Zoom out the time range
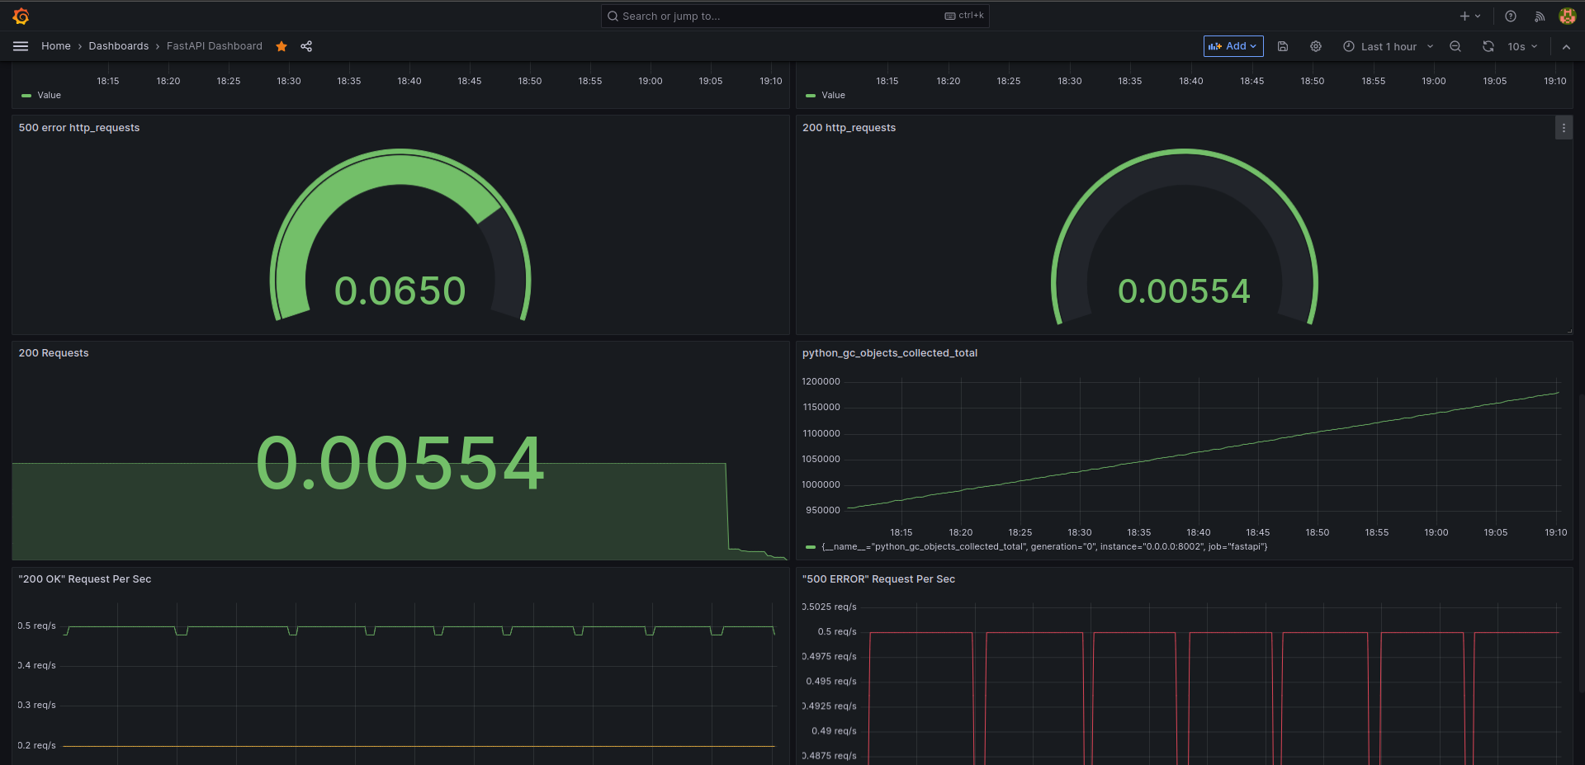This screenshot has width=1585, height=765. [1455, 46]
